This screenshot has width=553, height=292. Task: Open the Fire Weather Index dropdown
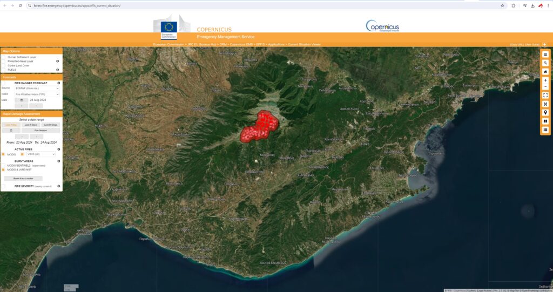point(37,94)
